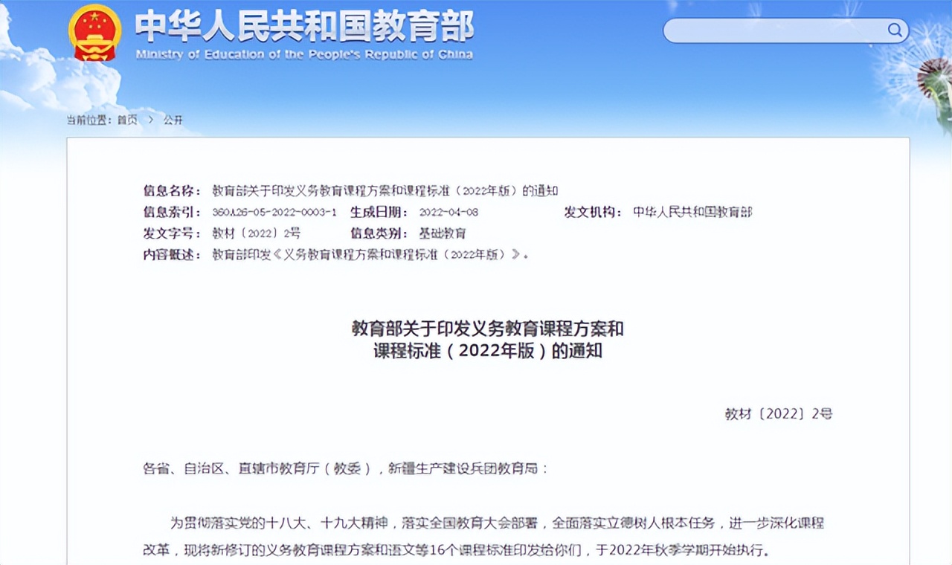952x565 pixels.
Task: Click the Ministry of Education English subtitle
Action: [x=304, y=54]
